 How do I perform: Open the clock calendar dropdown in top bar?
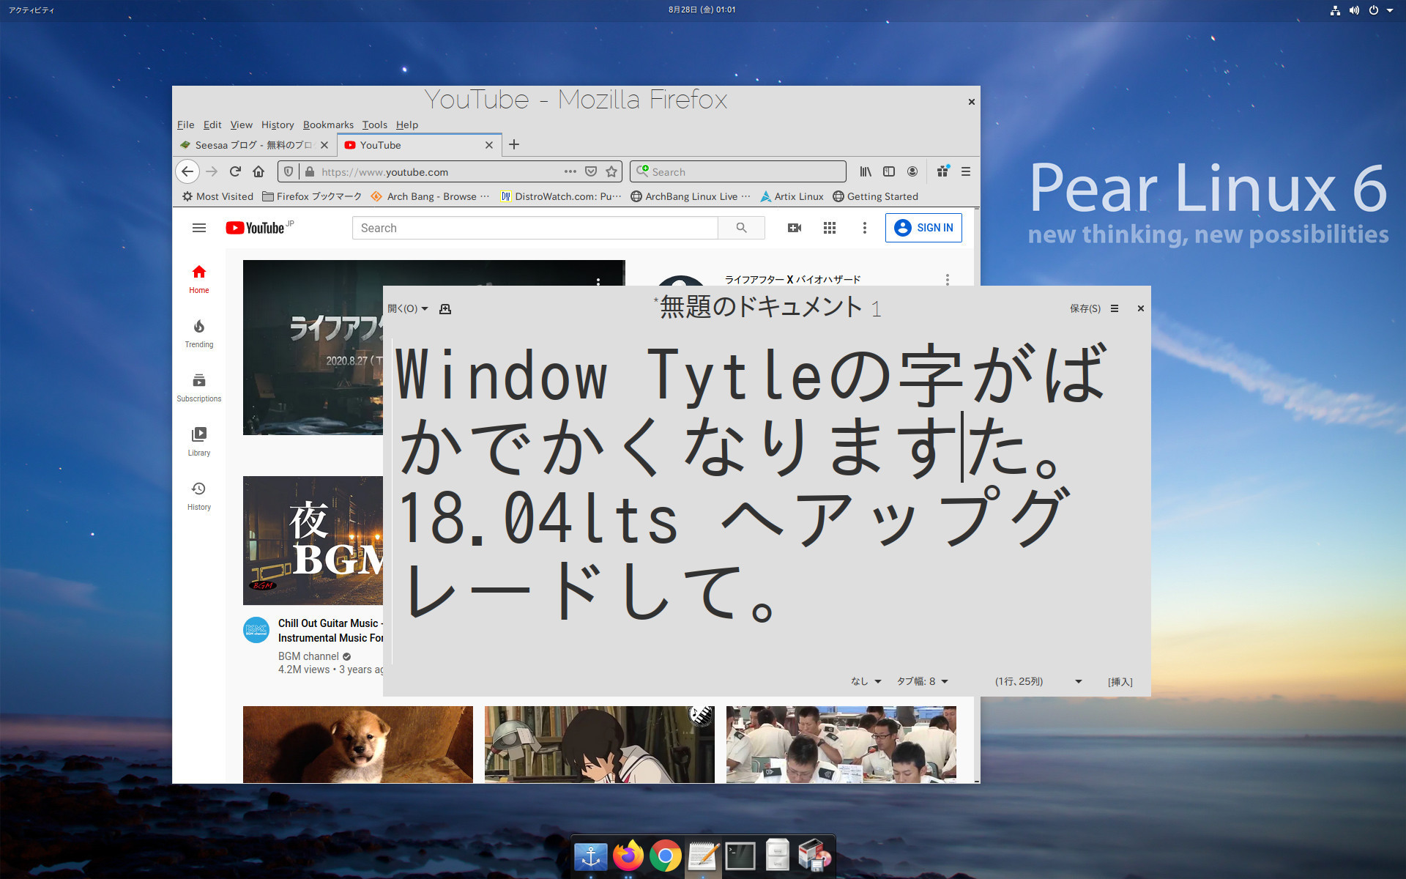pos(702,10)
